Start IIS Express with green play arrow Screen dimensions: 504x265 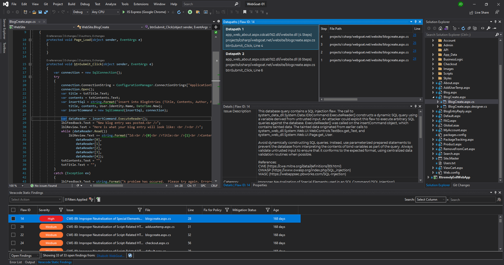click(124, 12)
